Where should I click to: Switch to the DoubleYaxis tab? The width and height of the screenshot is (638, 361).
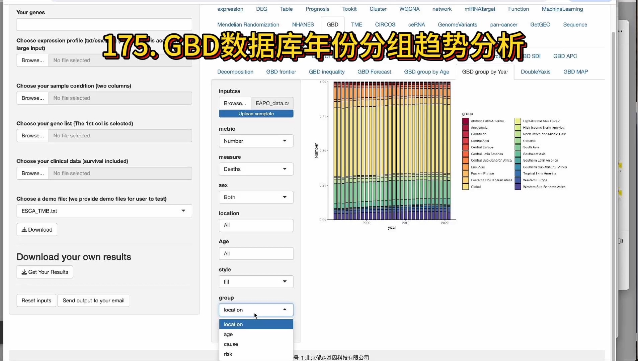pos(535,72)
